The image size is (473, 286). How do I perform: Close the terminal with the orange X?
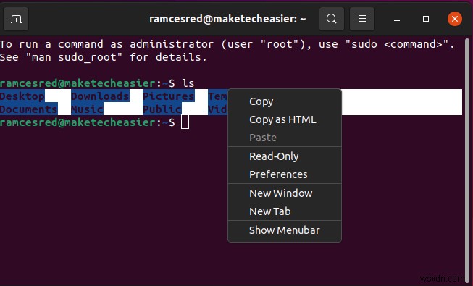coord(455,19)
